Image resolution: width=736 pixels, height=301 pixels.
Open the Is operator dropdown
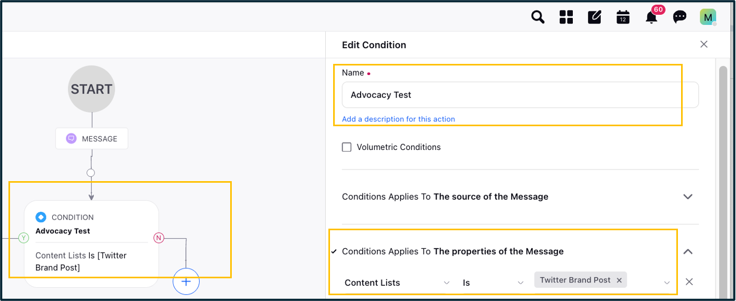pyautogui.click(x=493, y=283)
